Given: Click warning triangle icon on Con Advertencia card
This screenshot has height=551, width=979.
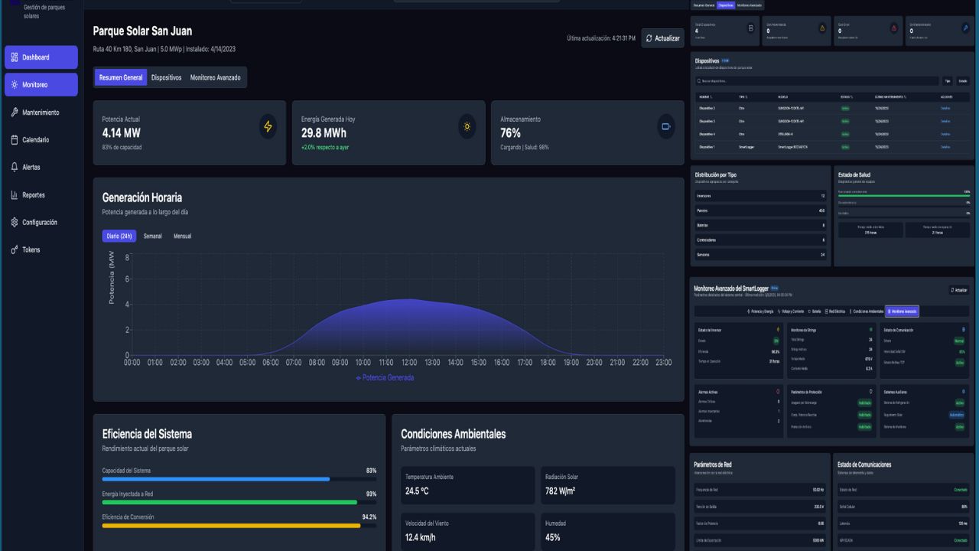Looking at the screenshot, I should pos(822,28).
